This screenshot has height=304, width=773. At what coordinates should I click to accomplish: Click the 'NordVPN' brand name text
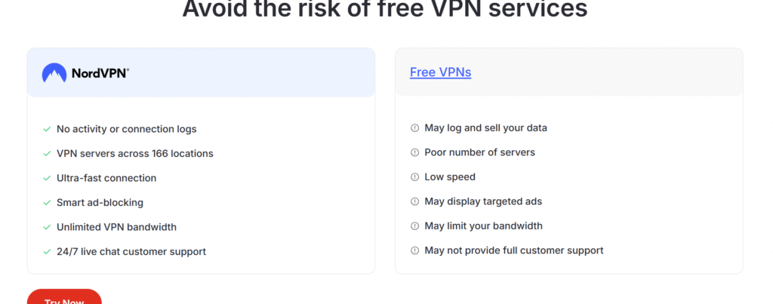[x=100, y=73]
